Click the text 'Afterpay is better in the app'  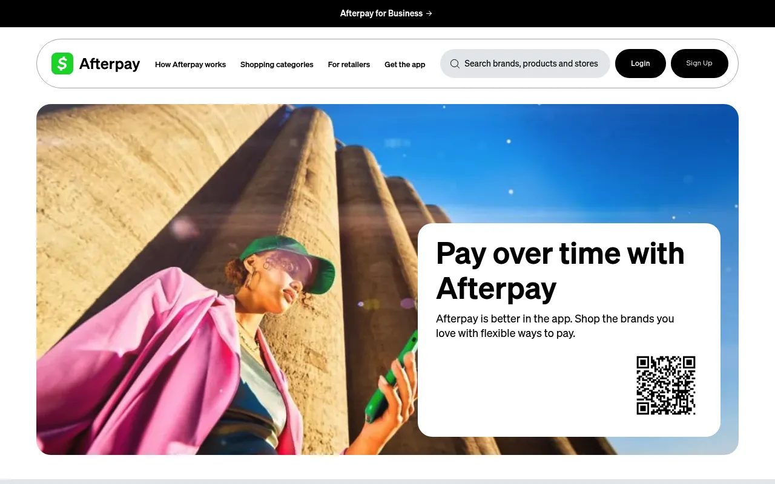504,319
